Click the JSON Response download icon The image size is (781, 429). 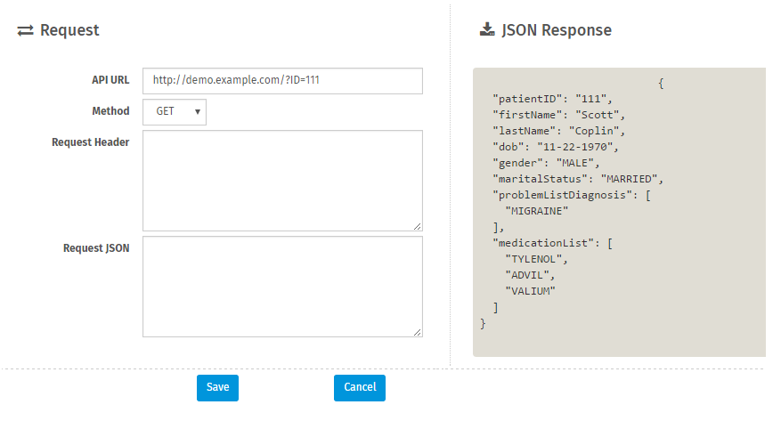(x=487, y=30)
